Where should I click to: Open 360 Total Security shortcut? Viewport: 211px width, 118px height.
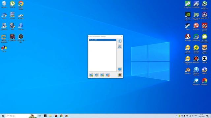(196, 49)
